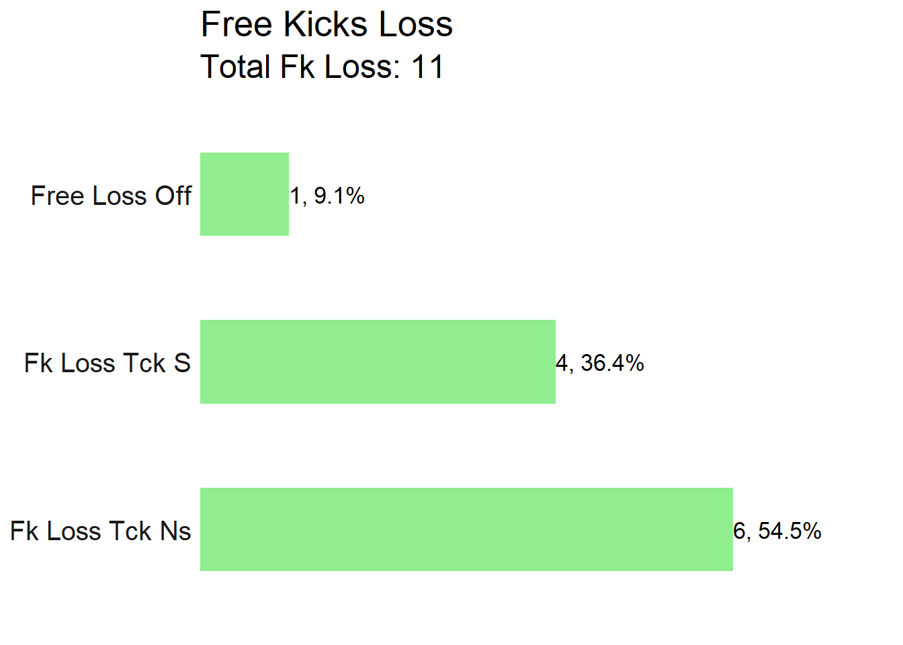Select the 36.4% percentage value
903x645 pixels.
(612, 363)
